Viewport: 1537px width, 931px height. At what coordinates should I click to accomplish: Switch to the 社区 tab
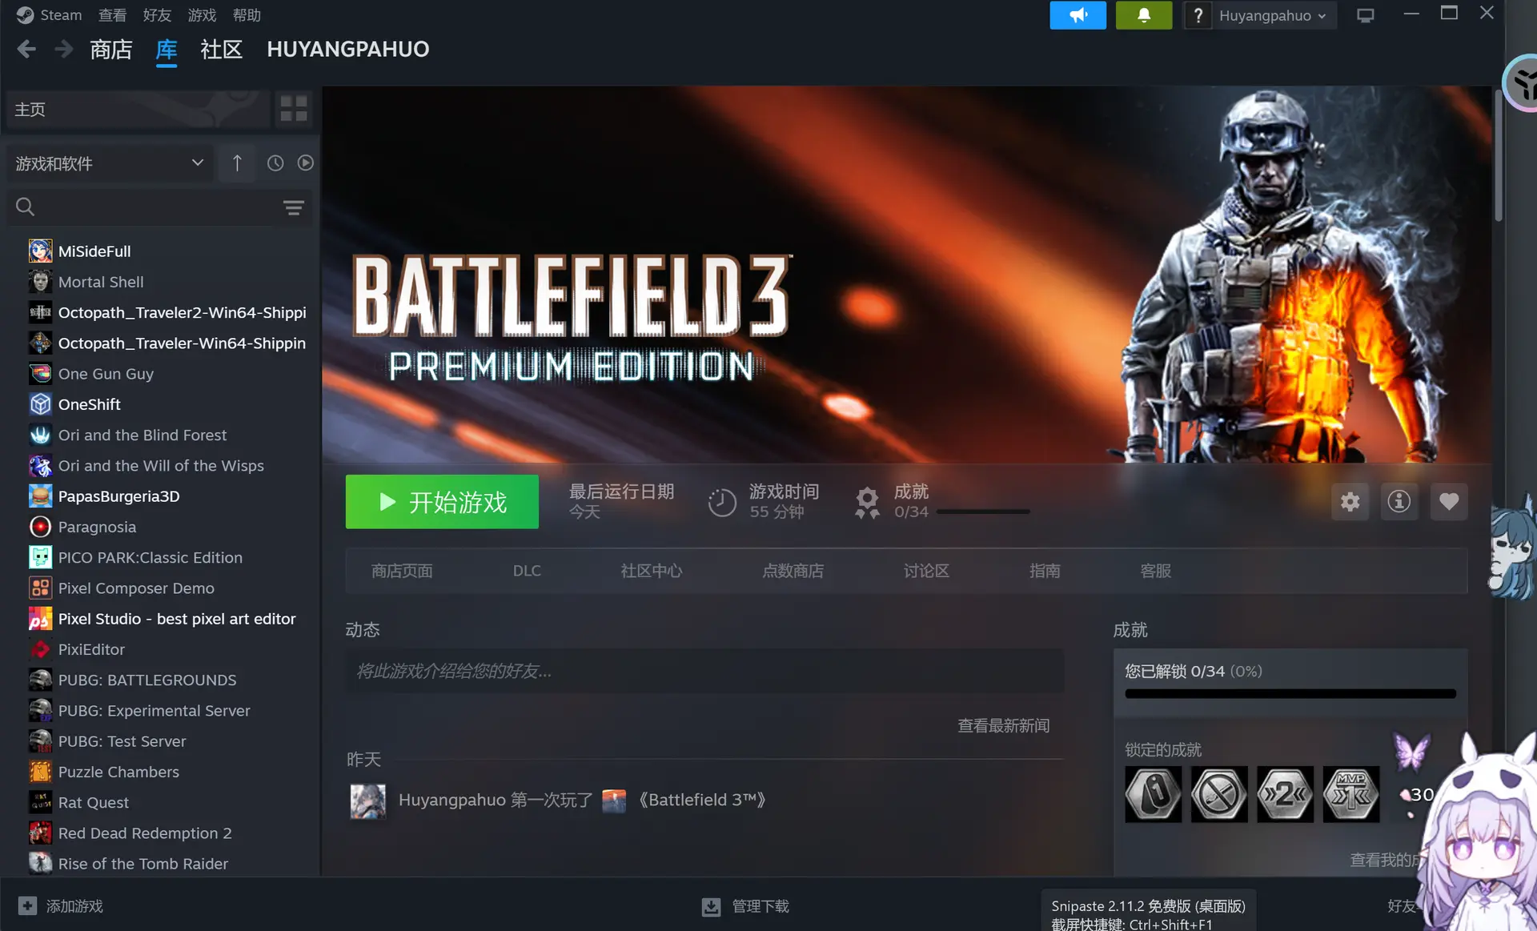pos(221,50)
